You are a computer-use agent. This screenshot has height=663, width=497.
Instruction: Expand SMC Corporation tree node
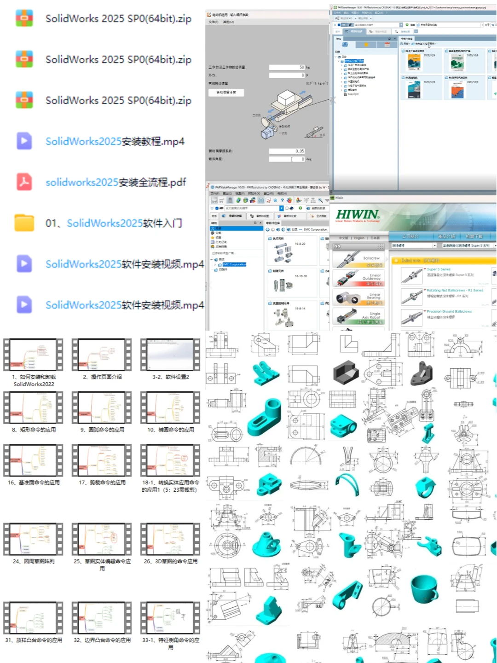pos(215,265)
